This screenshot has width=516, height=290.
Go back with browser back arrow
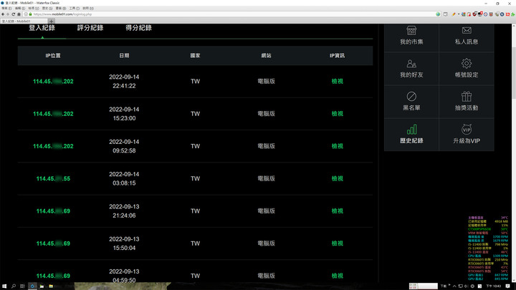(3, 14)
